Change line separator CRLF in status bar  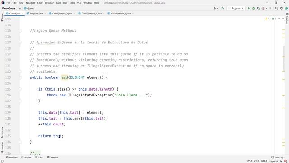pyautogui.click(x=256, y=161)
